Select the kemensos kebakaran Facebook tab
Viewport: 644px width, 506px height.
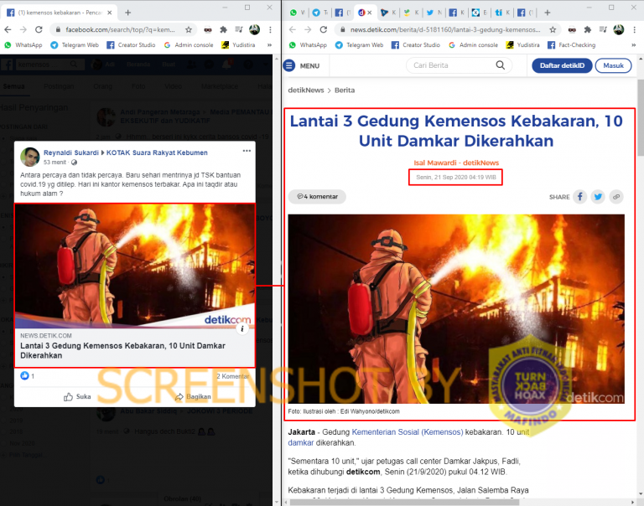(60, 13)
